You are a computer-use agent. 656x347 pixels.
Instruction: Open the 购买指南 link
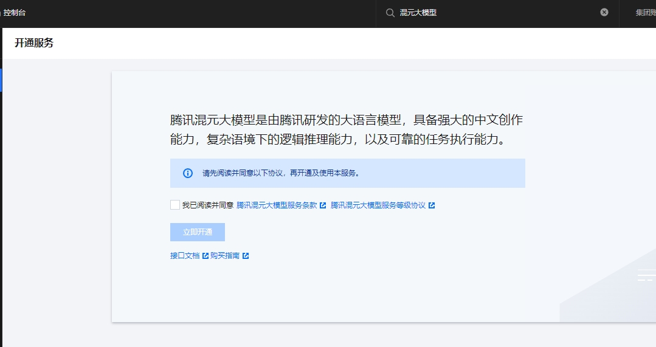(225, 255)
